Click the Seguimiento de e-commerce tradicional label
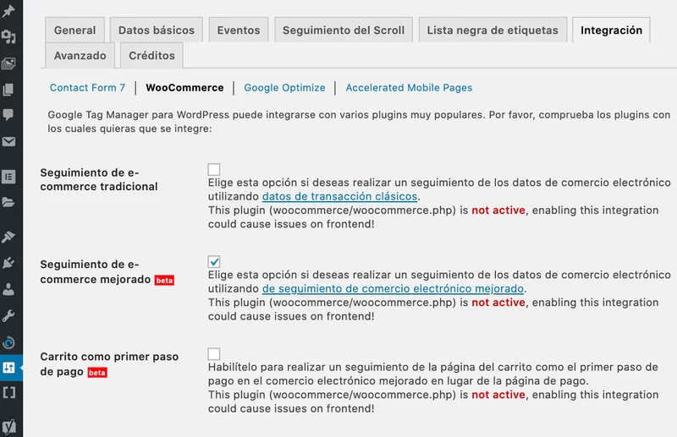This screenshot has height=437, width=677. 99,179
